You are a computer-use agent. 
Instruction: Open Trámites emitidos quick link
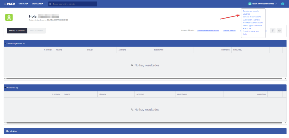(229, 30)
